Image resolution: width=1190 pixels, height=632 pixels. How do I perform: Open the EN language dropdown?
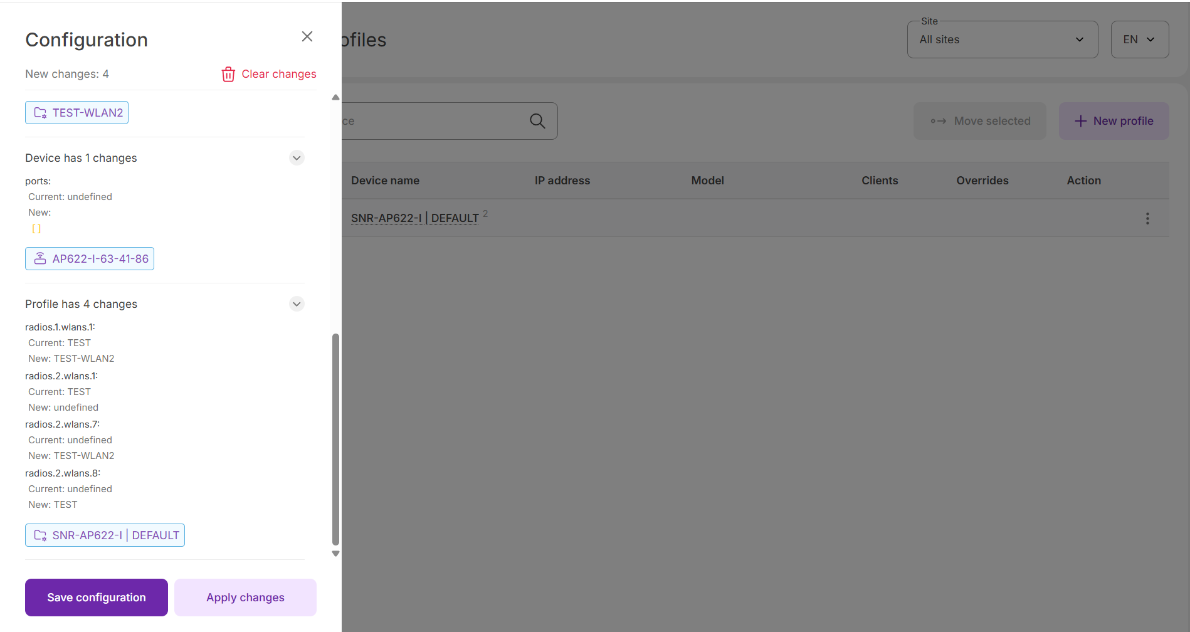tap(1140, 39)
